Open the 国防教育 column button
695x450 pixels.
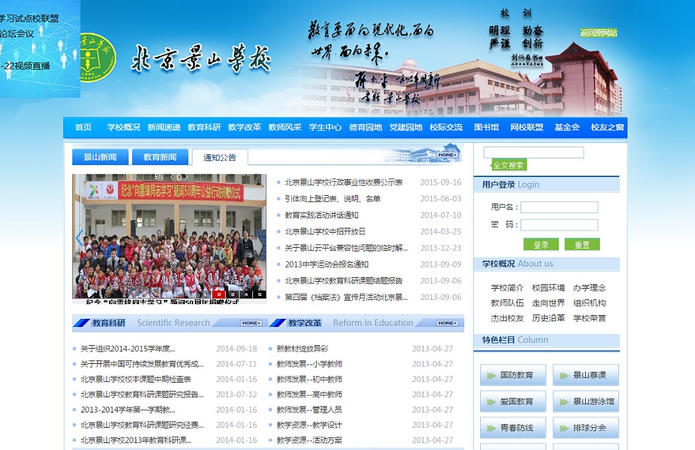pos(513,375)
